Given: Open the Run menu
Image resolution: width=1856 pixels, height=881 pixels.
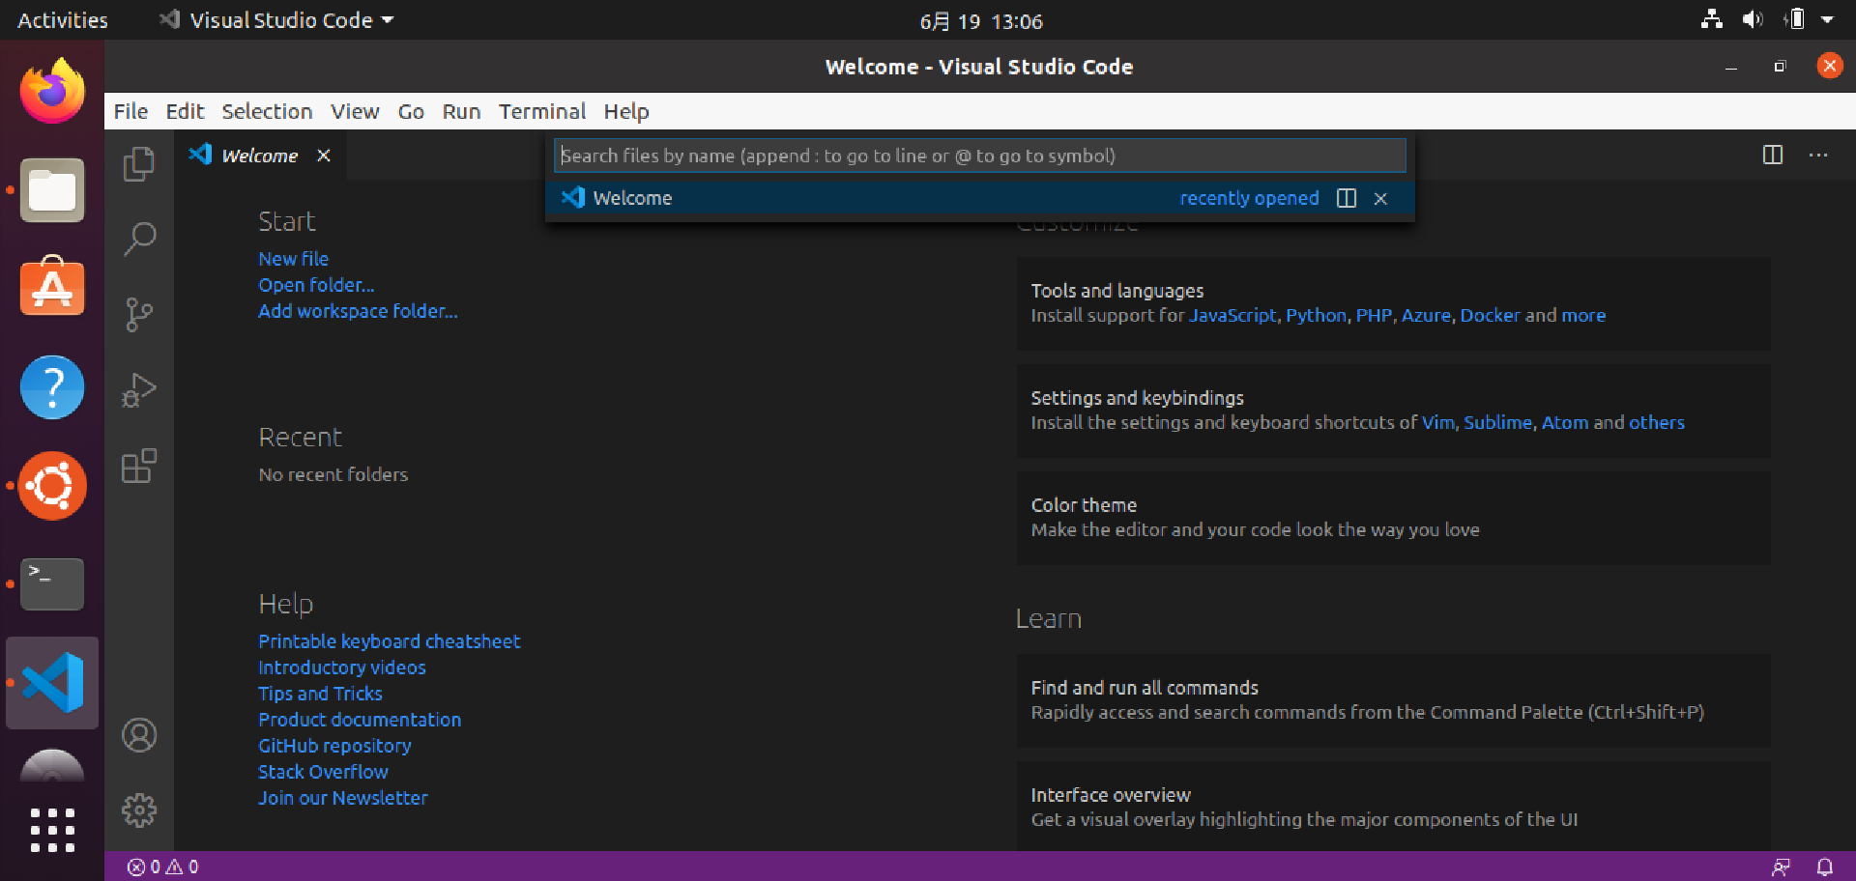Looking at the screenshot, I should [461, 111].
